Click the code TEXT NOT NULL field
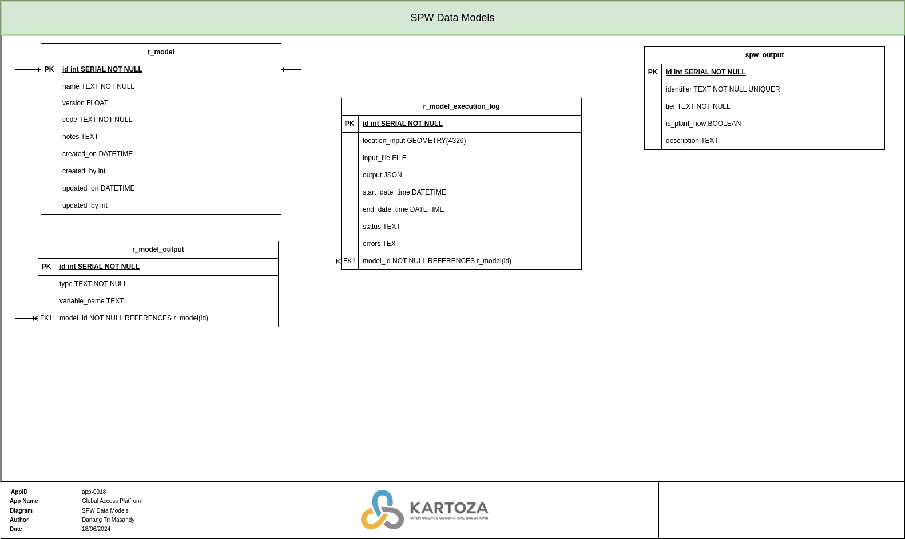This screenshot has width=905, height=539. pos(169,120)
